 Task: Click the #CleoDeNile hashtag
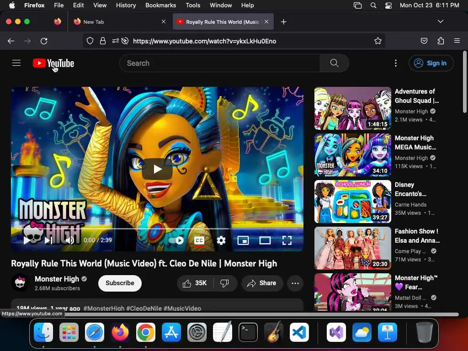[144, 308]
